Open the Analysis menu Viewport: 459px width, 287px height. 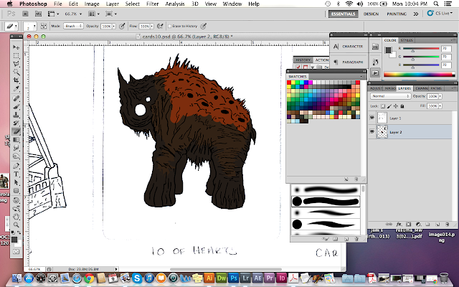(175, 4)
